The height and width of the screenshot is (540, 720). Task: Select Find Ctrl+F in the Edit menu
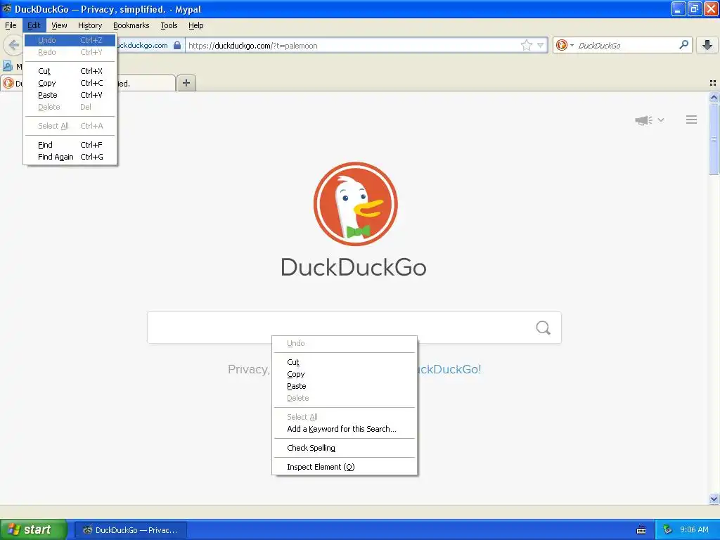[70, 145]
